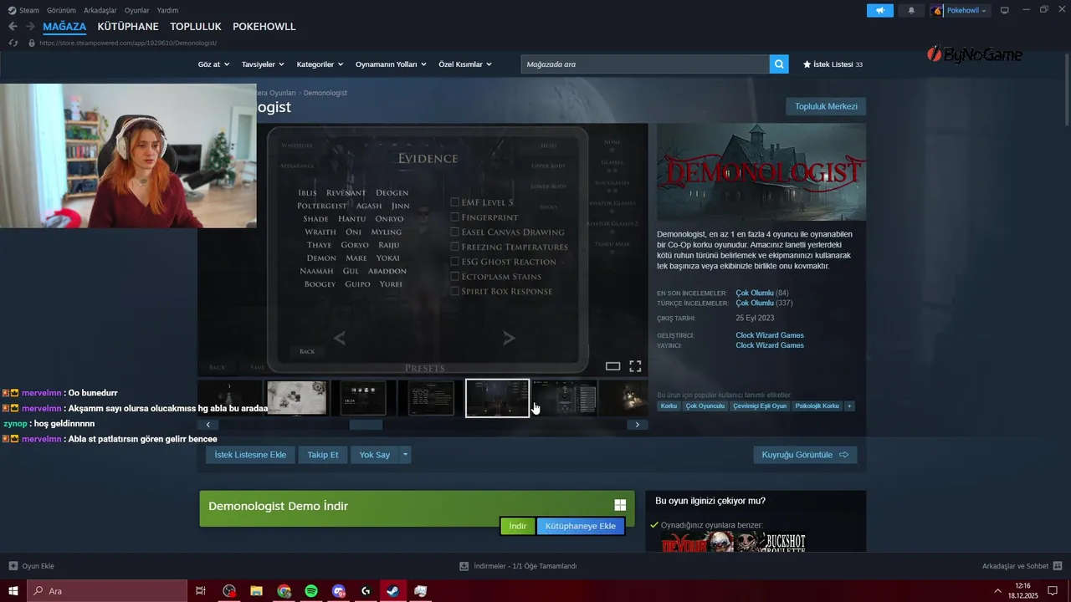Image resolution: width=1071 pixels, height=602 pixels.
Task: Open the Steam menu
Action: click(23, 10)
